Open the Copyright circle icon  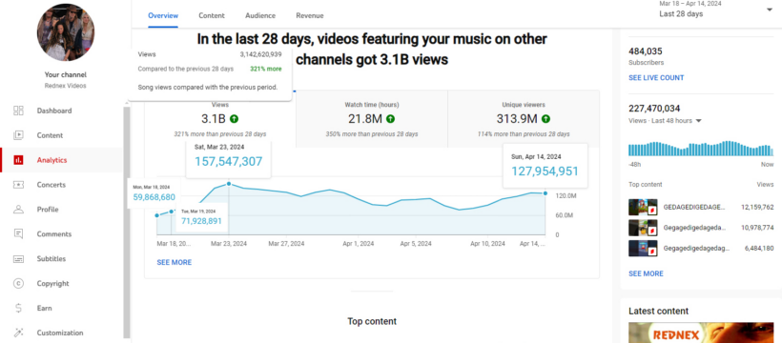(x=18, y=283)
